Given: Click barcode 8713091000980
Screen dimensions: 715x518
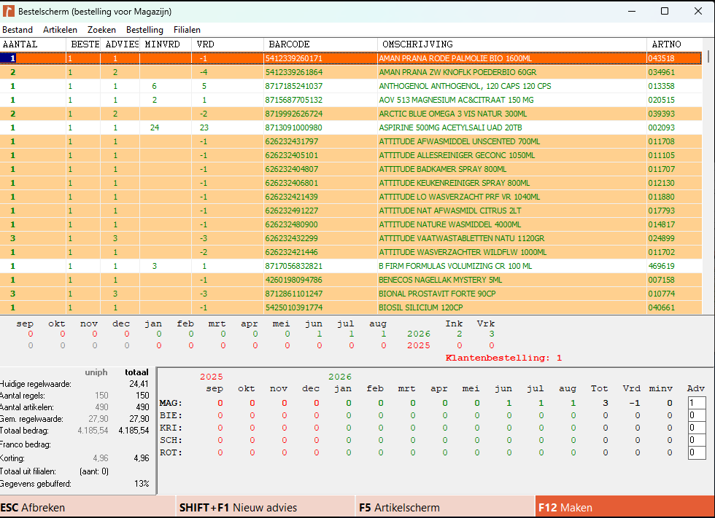Looking at the screenshot, I should [293, 127].
